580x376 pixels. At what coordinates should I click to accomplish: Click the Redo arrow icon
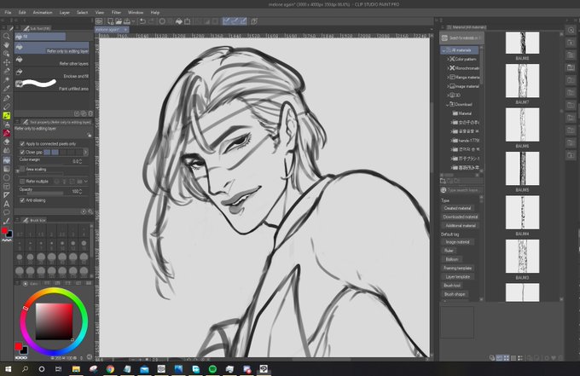click(x=151, y=21)
